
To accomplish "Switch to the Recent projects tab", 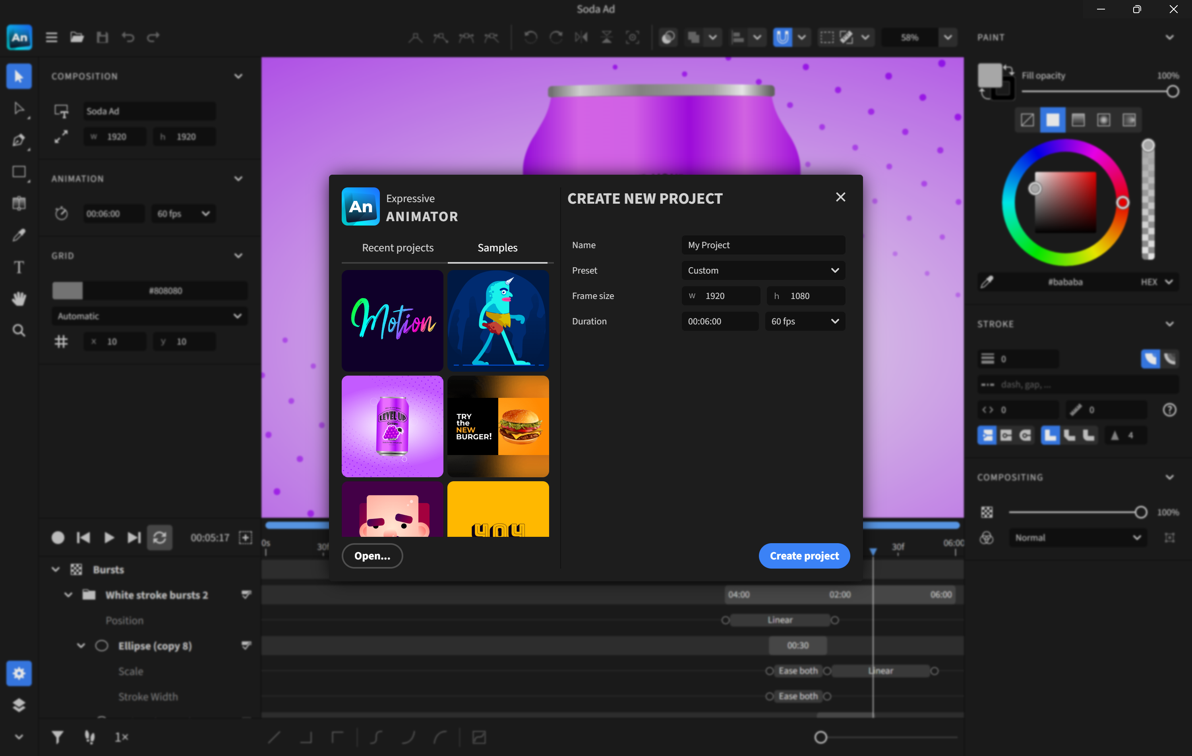I will (x=397, y=248).
